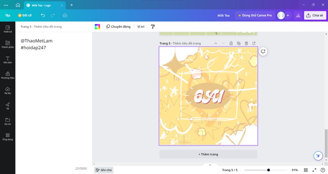The height and width of the screenshot is (174, 328).
Task: Add a comment on the page
Action: click(263, 52)
